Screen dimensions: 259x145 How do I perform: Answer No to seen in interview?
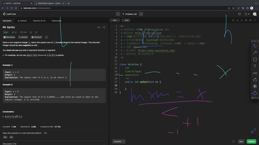point(11,137)
